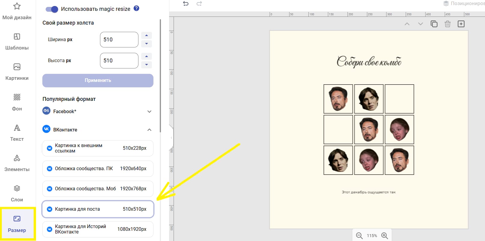Decrease the Высота value with the down arrow
Screen dimensions: 485x241
point(147,65)
